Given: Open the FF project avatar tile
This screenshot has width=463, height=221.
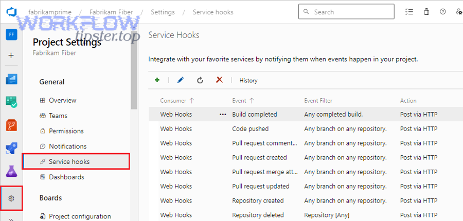Looking at the screenshot, I should tap(11, 34).
